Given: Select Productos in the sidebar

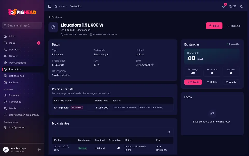Looking at the screenshot, I should coord(22,69).
